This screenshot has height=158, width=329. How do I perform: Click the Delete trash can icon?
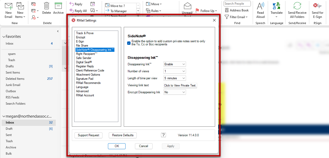click(x=46, y=6)
